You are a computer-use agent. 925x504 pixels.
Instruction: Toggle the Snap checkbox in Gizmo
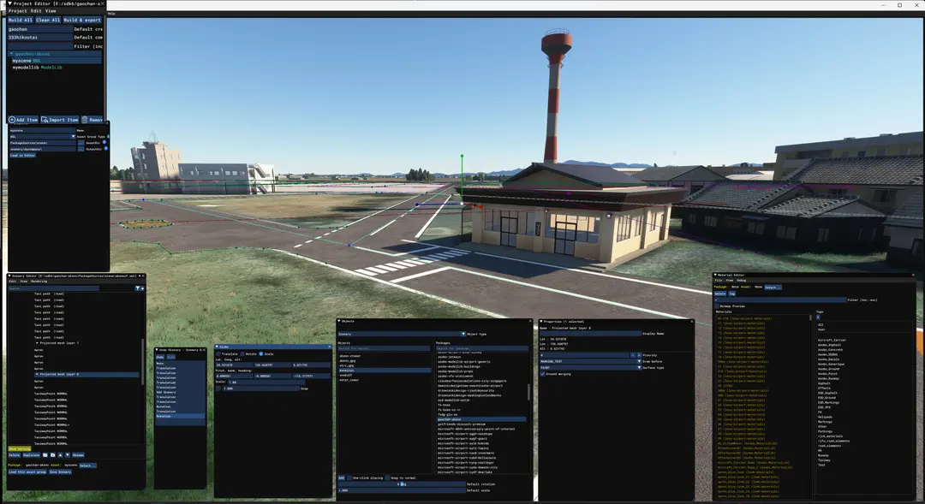click(x=219, y=388)
